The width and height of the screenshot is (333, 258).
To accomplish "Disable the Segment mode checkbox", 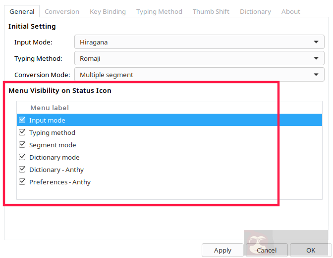I will (x=22, y=145).
